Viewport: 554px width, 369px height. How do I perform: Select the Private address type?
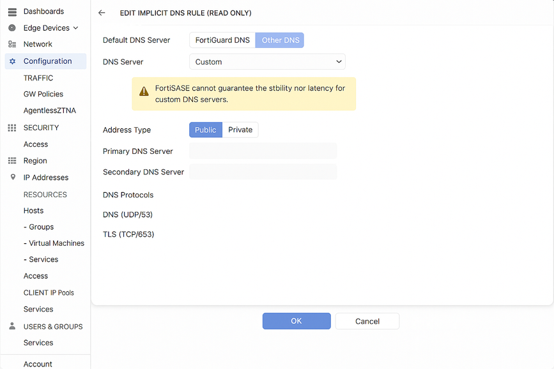point(240,130)
